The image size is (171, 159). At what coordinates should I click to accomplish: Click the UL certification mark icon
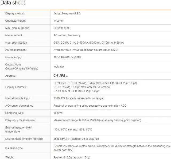pos(63,76)
